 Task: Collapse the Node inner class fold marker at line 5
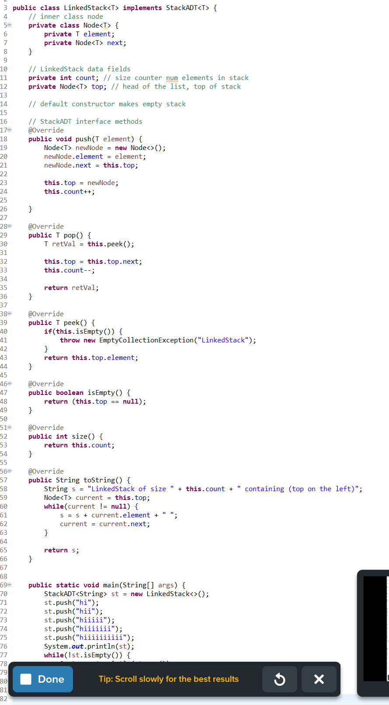[x=10, y=25]
